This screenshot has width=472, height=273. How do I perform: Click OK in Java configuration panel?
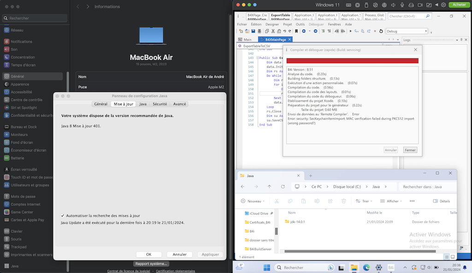[149, 255]
